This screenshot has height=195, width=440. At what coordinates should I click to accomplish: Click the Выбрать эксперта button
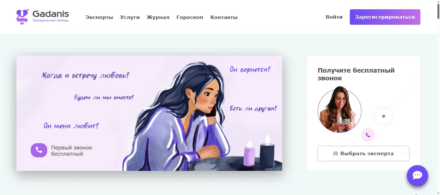click(363, 154)
